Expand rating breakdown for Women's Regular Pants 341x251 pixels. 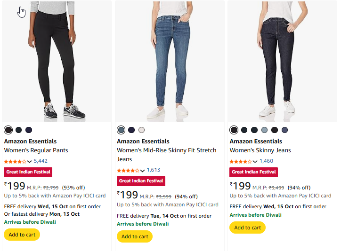(30, 161)
